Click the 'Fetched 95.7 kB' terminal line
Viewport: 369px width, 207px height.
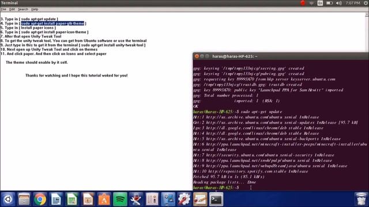(x=229, y=177)
